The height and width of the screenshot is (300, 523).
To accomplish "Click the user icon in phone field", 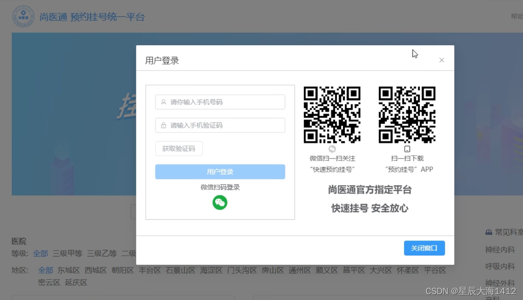I will [163, 102].
